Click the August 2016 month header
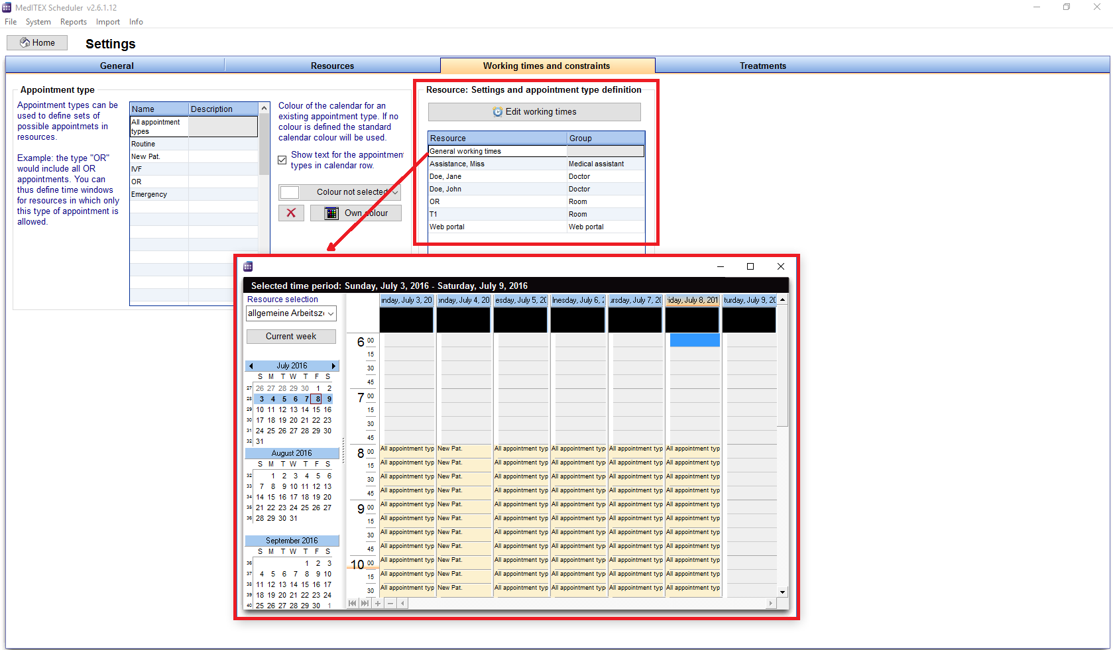 (x=292, y=453)
